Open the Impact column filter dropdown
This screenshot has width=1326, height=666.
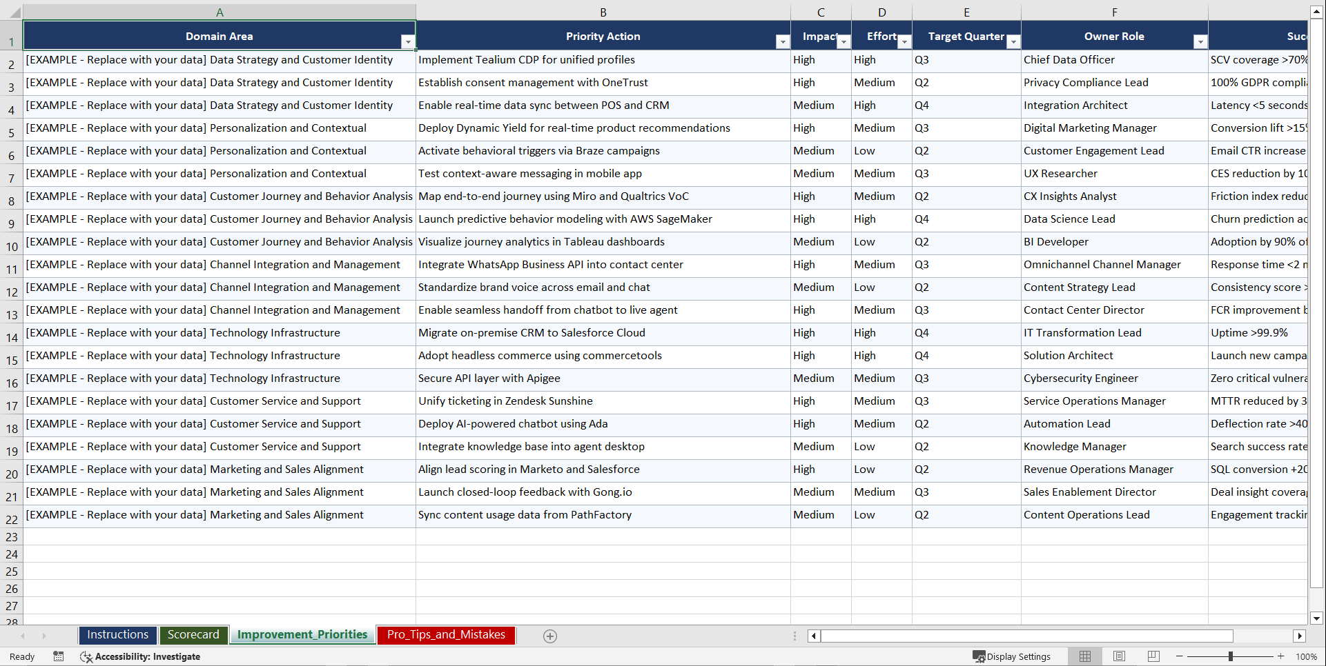tap(844, 42)
